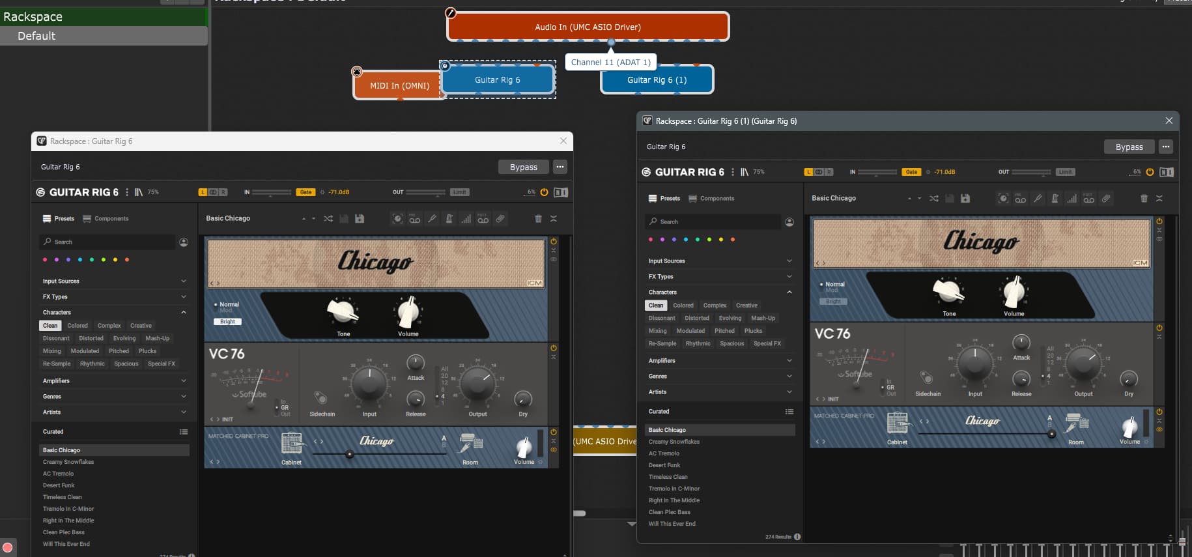Open Pre tape deck in left Guitar Rig 6 window

pyautogui.click(x=414, y=219)
